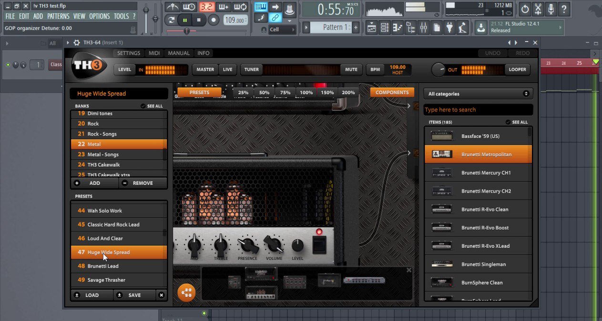The image size is (602, 321).
Task: Toggle the 3.2 countdown before recording
Action: (x=206, y=7)
